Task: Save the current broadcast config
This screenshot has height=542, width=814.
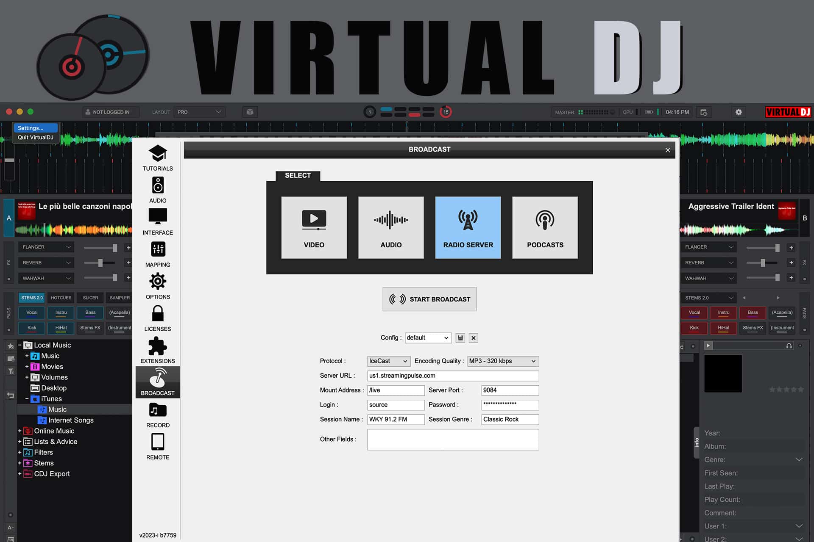Action: point(460,338)
